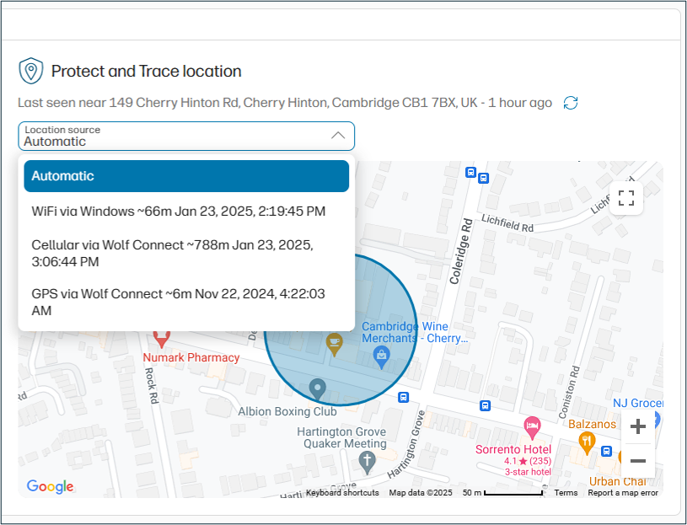Viewport: 687px width, 525px height.
Task: Click the refresh location icon
Action: [571, 102]
